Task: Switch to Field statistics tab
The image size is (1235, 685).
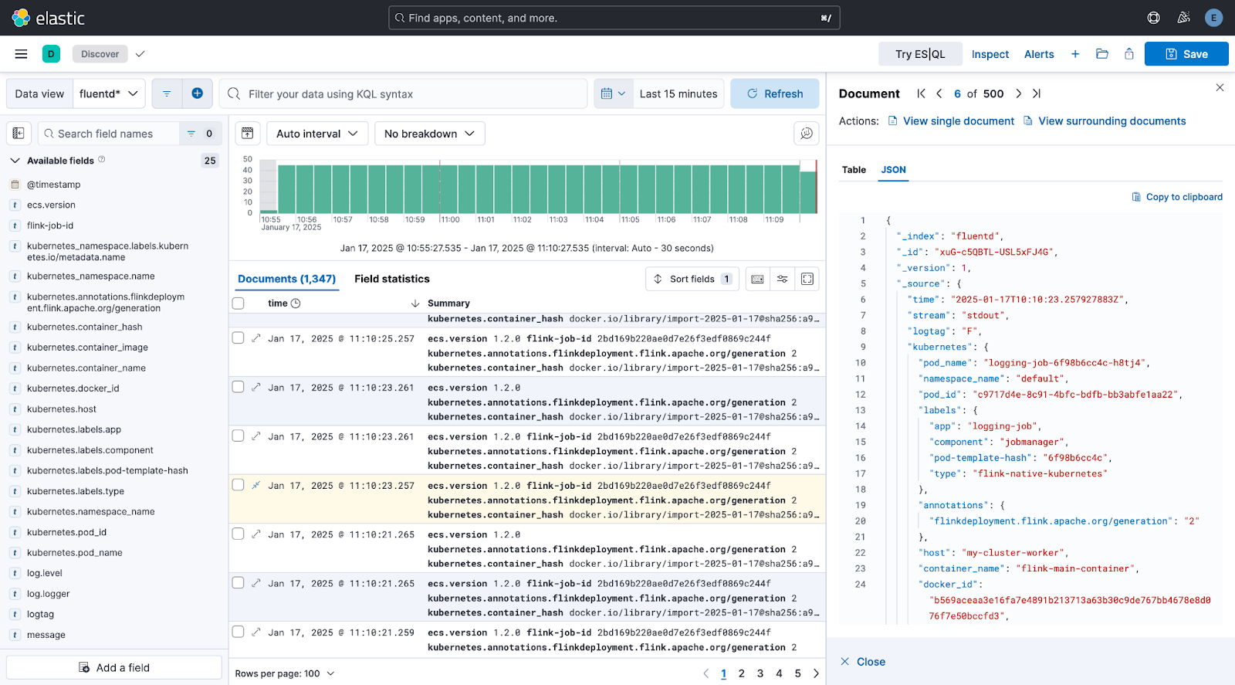Action: 392,279
